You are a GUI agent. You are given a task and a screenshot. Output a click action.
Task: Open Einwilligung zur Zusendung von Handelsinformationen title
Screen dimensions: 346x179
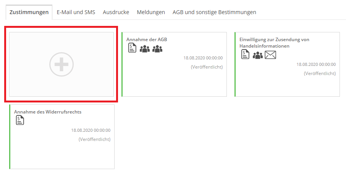click(x=274, y=43)
